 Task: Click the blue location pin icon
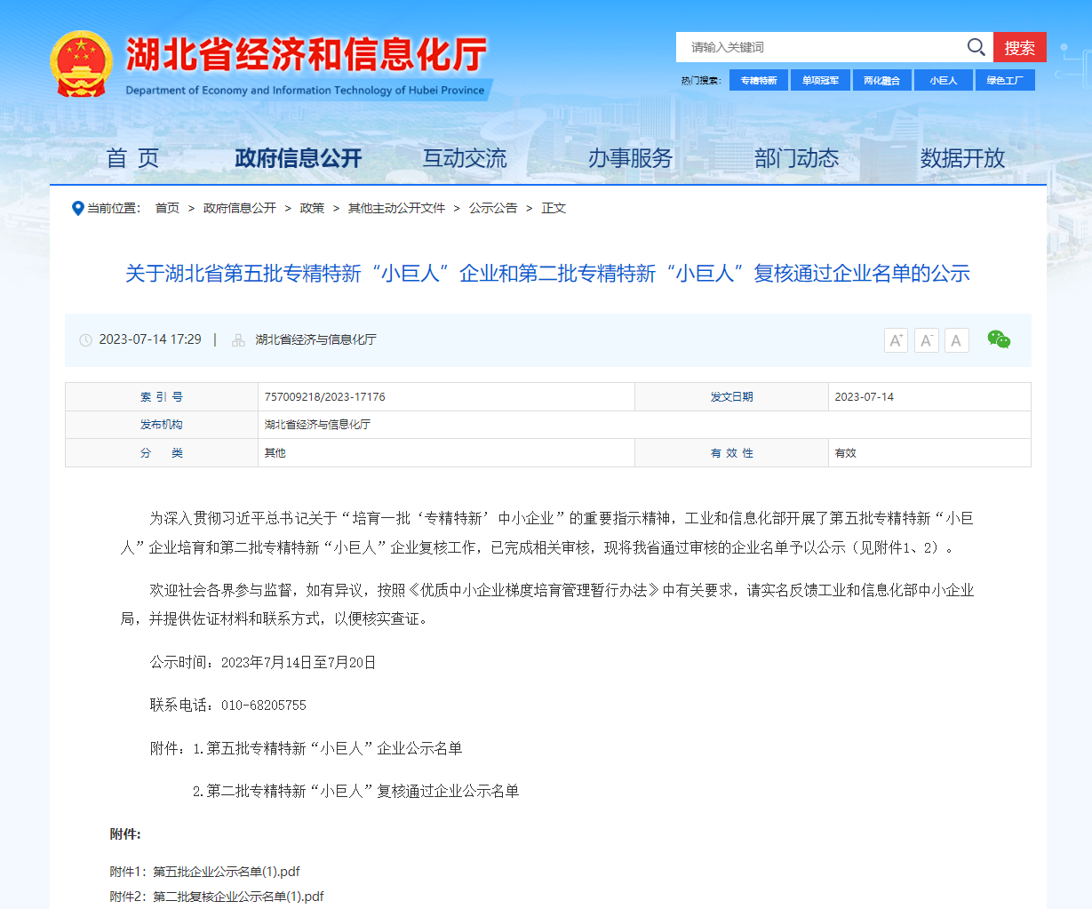point(77,208)
